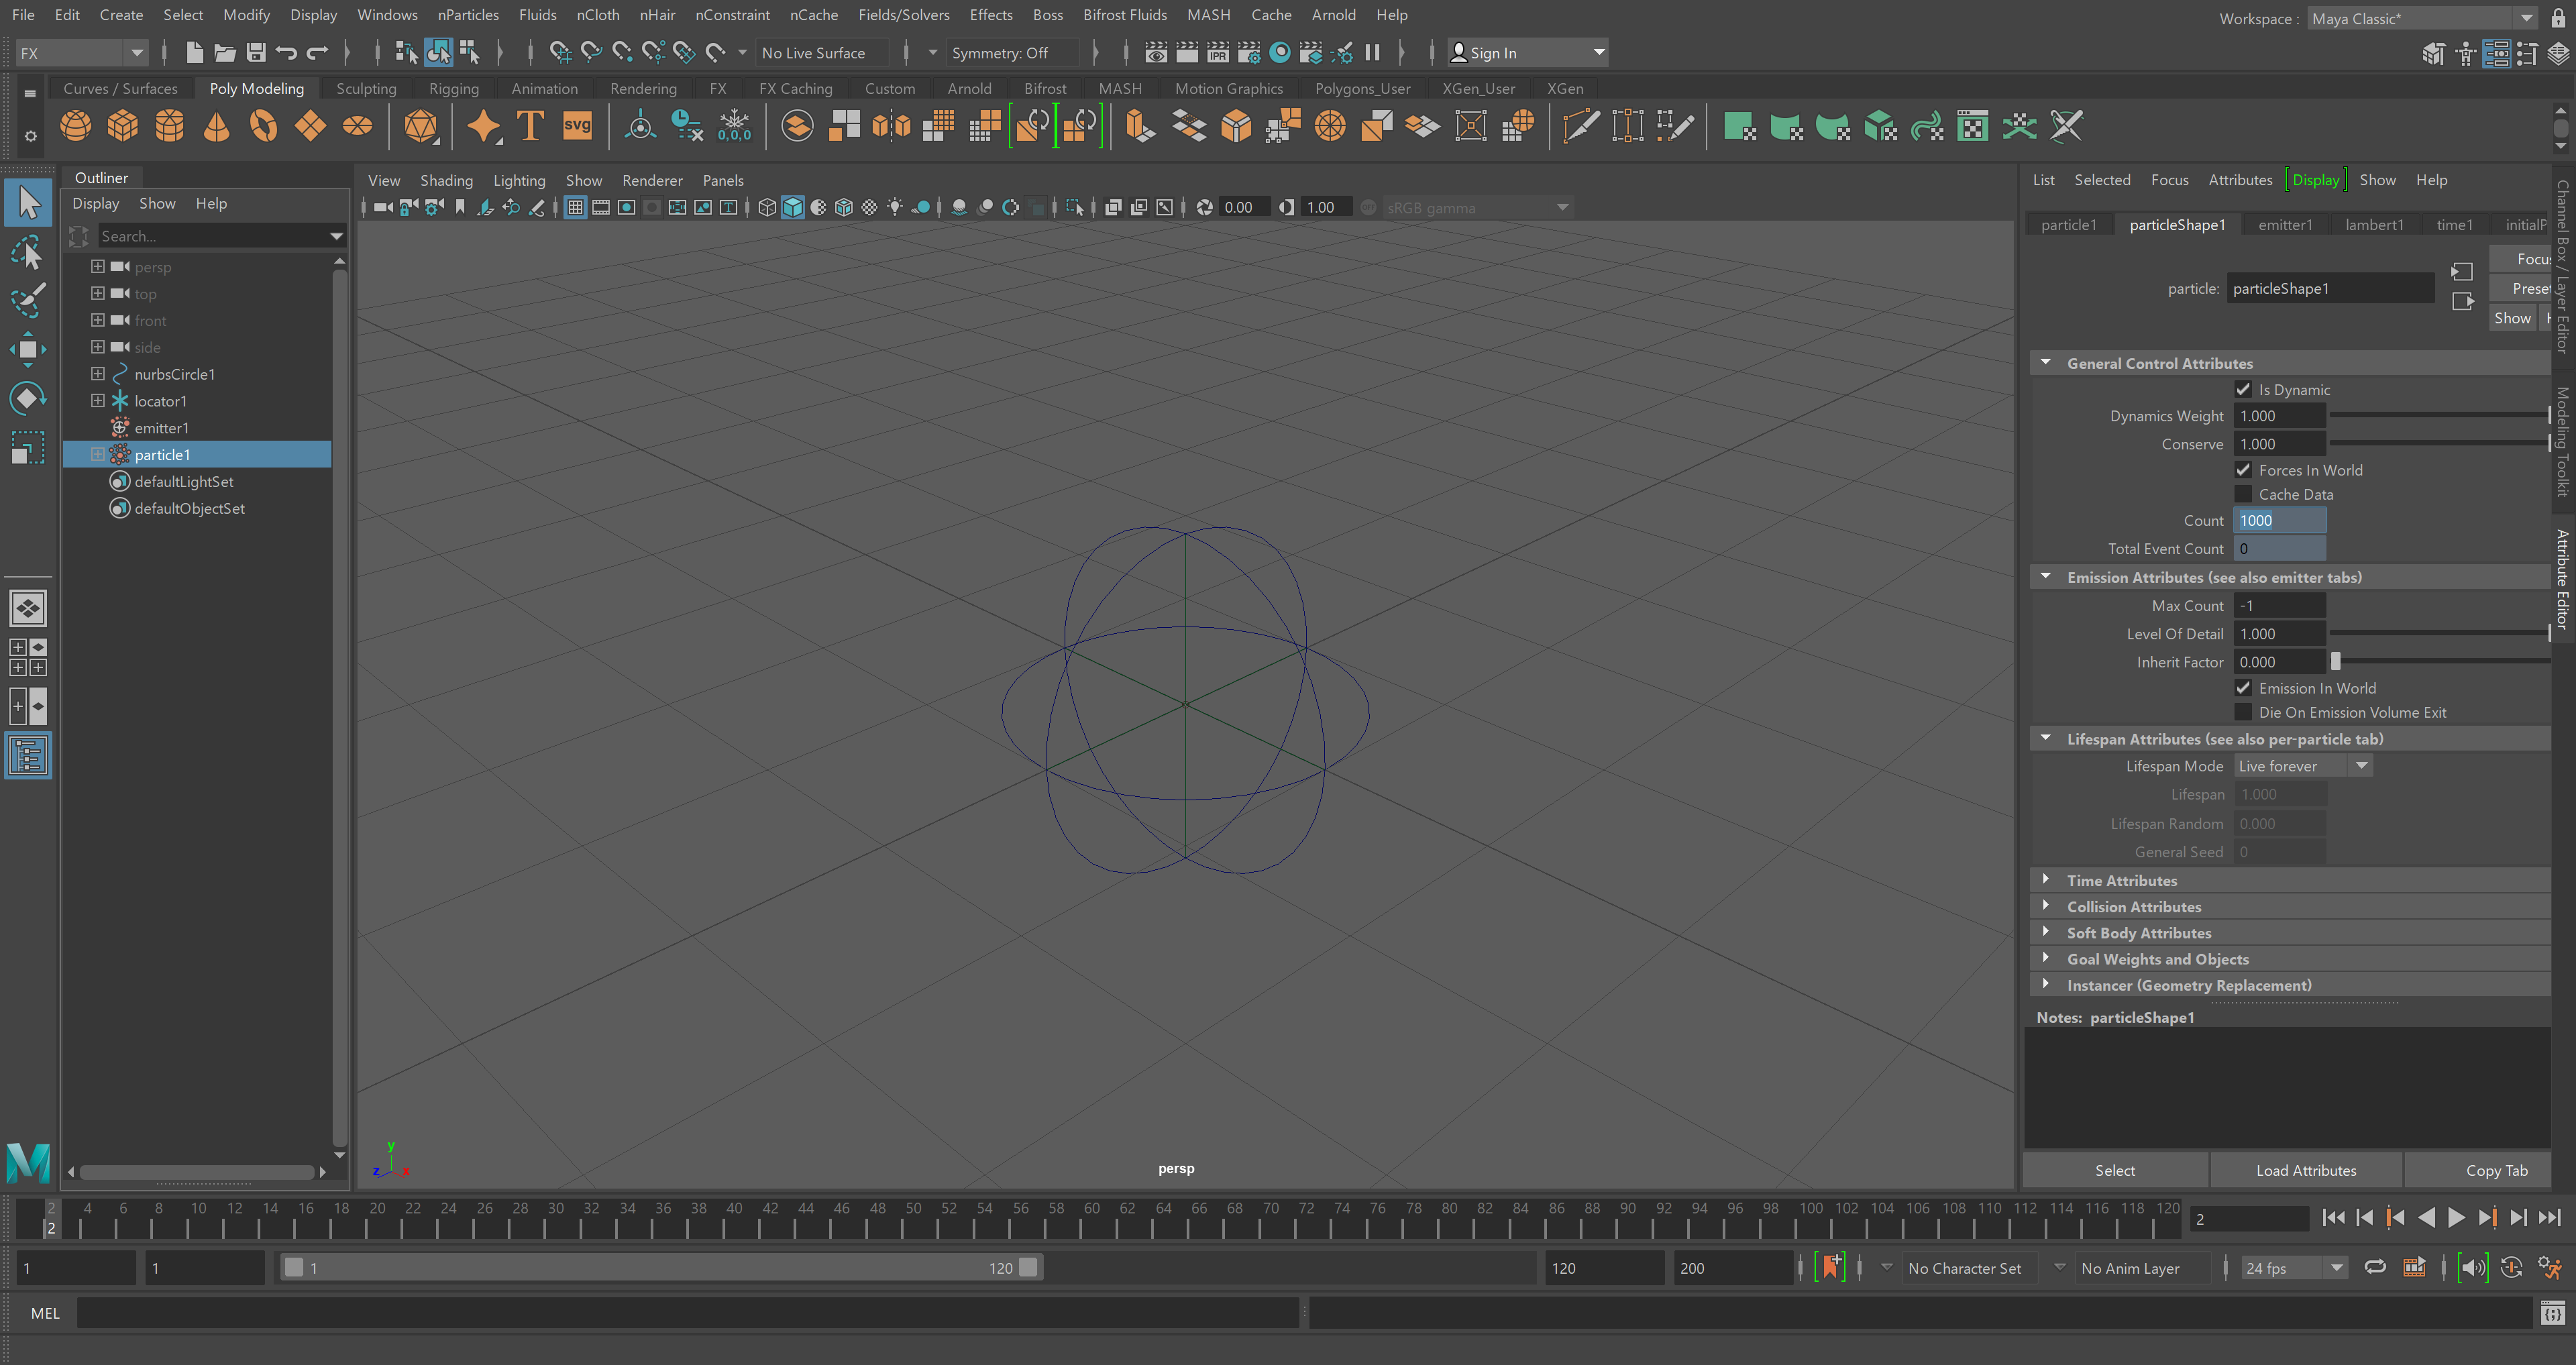Screen dimensions: 2576x1365
Task: Toggle Die On Emission Volume Exit
Action: 2243,712
